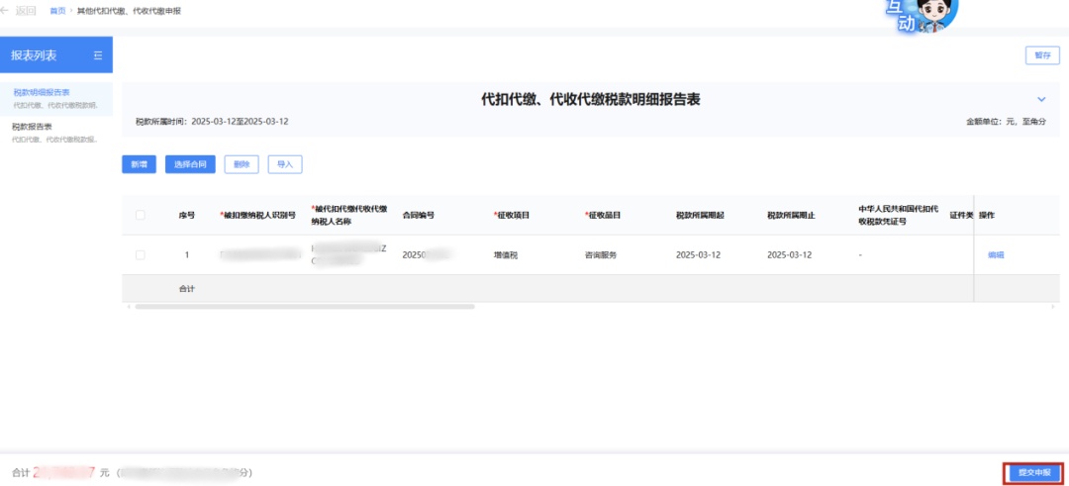1069x486 pixels.
Task: Click the back arrow icon
Action: [5, 11]
